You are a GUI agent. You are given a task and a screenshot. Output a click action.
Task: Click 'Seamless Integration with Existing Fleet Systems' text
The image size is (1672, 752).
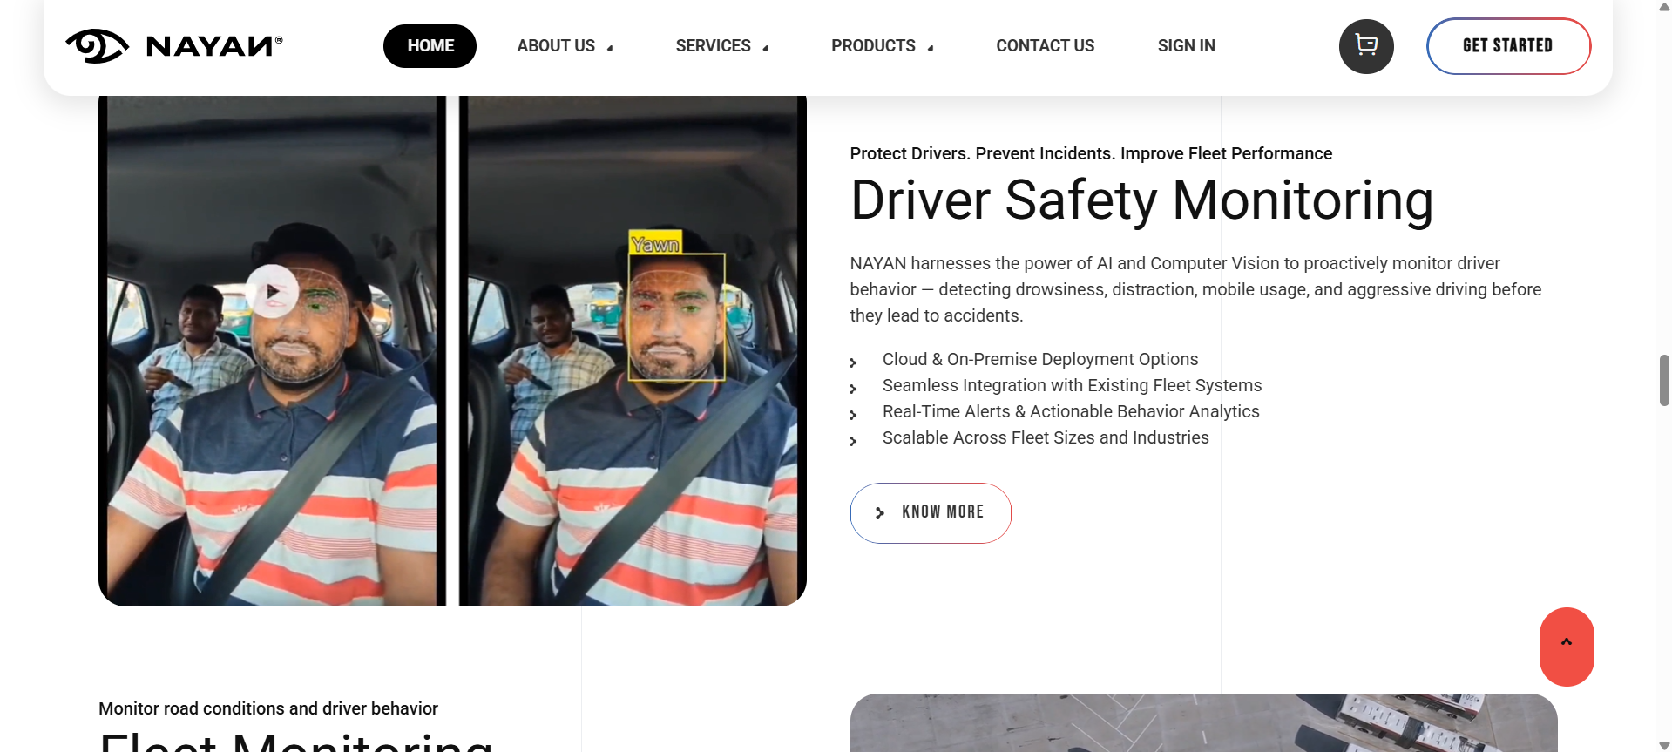click(x=1072, y=385)
